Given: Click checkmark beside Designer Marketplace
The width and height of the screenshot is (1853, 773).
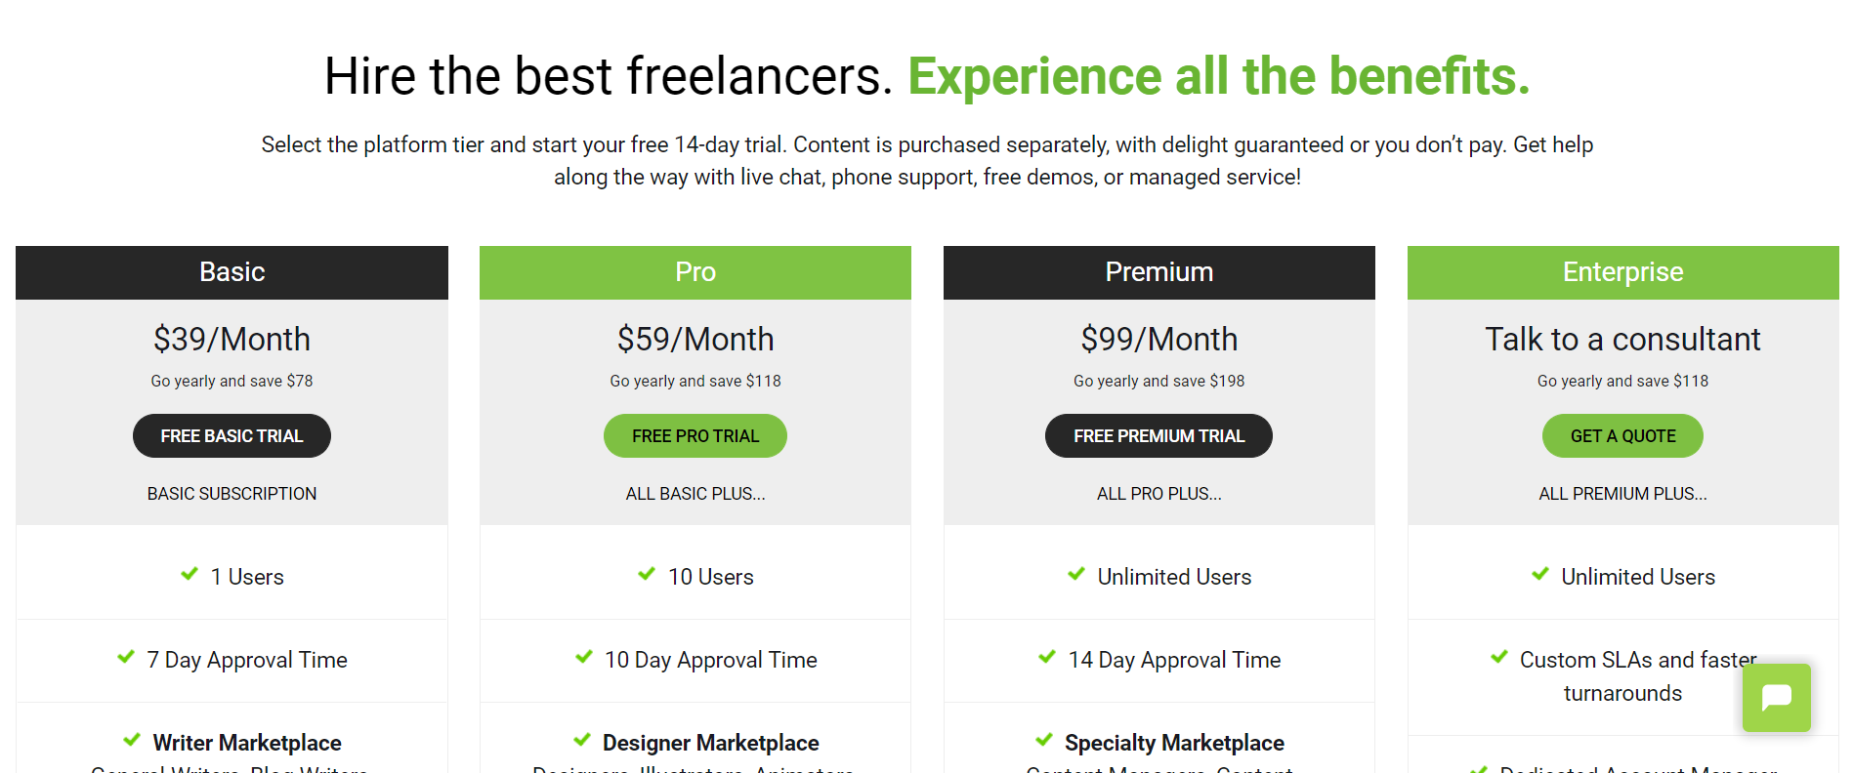Looking at the screenshot, I should point(582,740).
